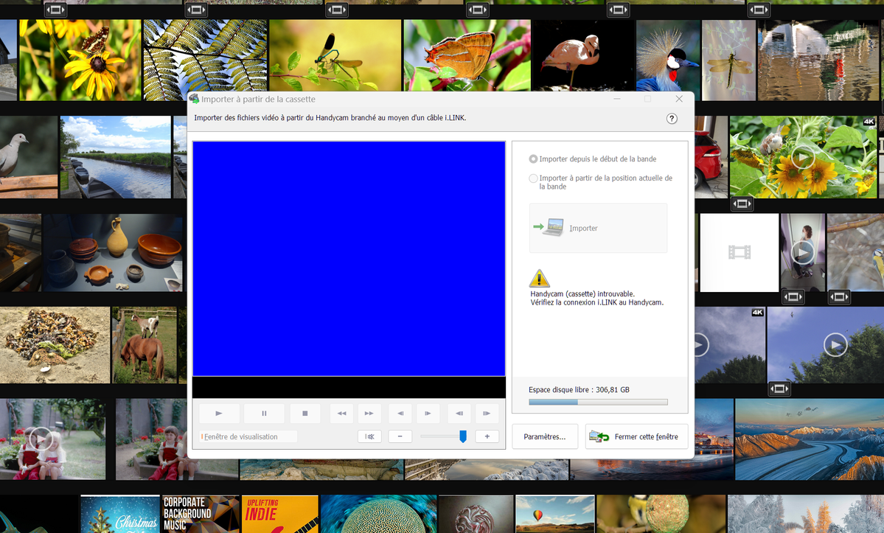Open the sunflower 4K video thumbnail
This screenshot has width=884, height=533.
point(802,156)
